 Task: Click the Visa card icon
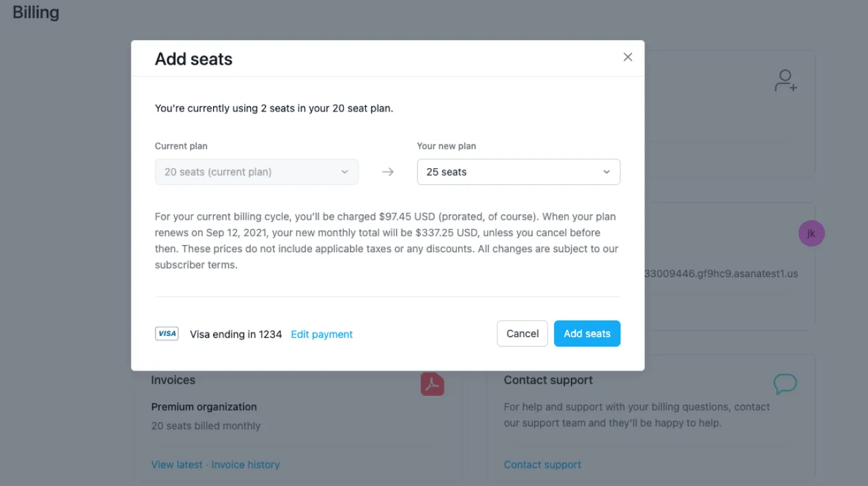point(167,334)
